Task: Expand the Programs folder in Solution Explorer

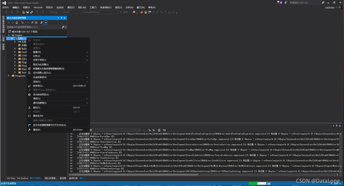Action: coord(9,76)
